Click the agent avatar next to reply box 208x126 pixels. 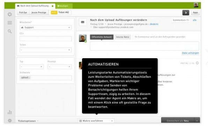pos(83,38)
